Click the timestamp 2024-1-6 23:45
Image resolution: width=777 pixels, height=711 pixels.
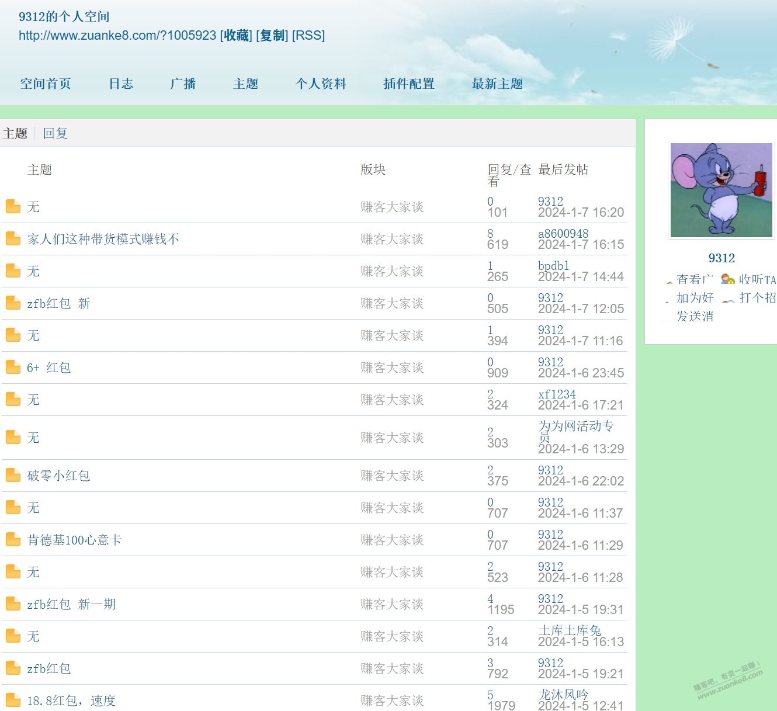(581, 373)
